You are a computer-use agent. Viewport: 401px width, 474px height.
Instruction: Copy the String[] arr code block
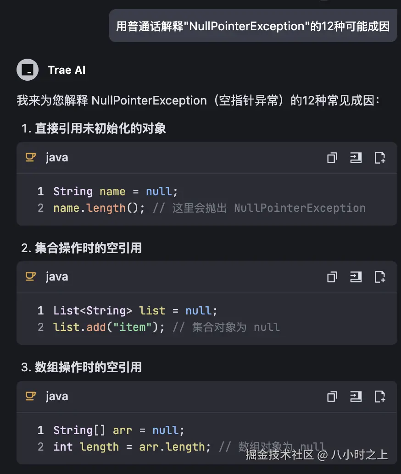332,397
